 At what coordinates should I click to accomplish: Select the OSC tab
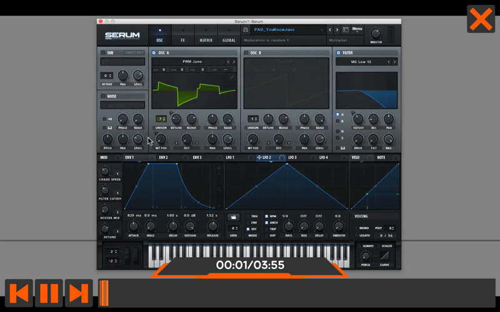tap(160, 36)
